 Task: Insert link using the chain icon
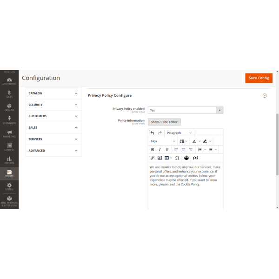[153, 158]
